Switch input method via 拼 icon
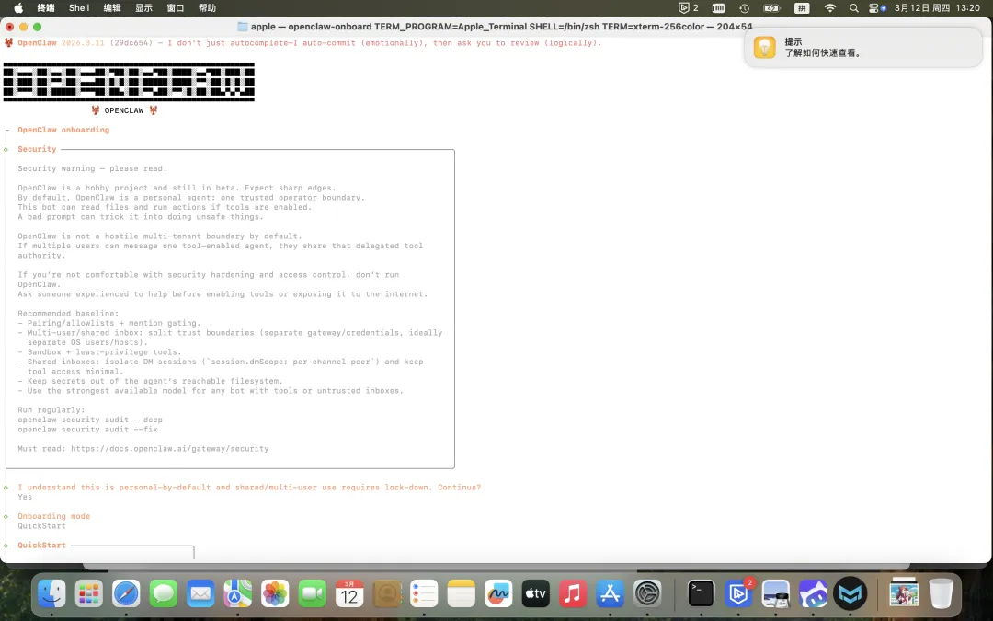The width and height of the screenshot is (993, 621). pos(802,7)
